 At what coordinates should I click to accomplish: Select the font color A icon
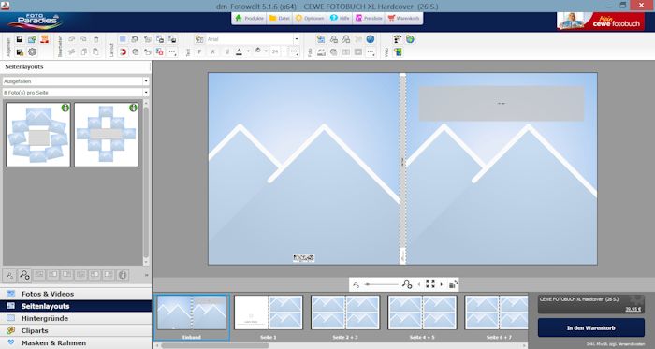(x=239, y=51)
